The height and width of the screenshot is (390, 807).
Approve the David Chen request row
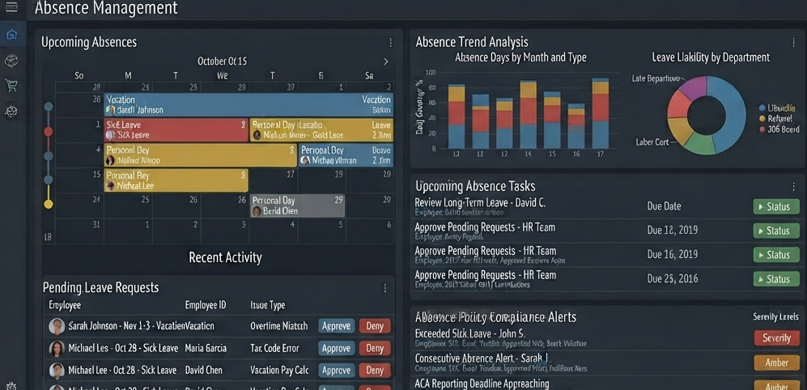[336, 371]
